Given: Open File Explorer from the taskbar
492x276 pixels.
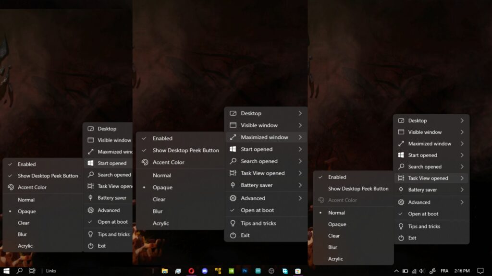Looking at the screenshot, I should coord(164,271).
